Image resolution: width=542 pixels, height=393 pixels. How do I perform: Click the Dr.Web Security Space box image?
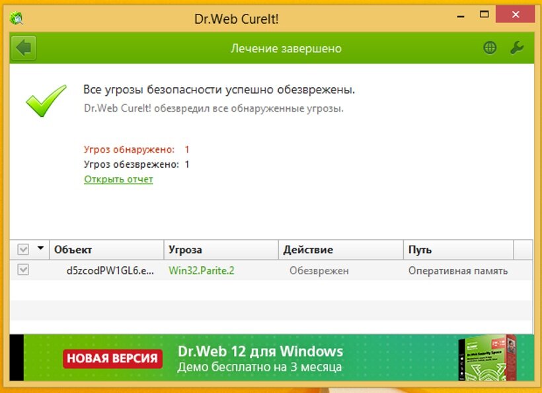coord(487,357)
